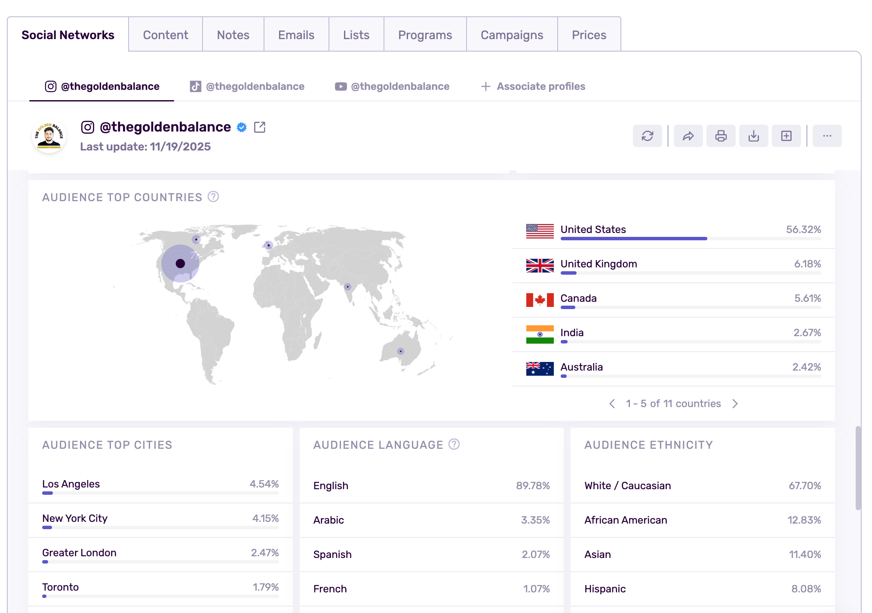
Task: Click the download icon button
Action: tap(753, 136)
